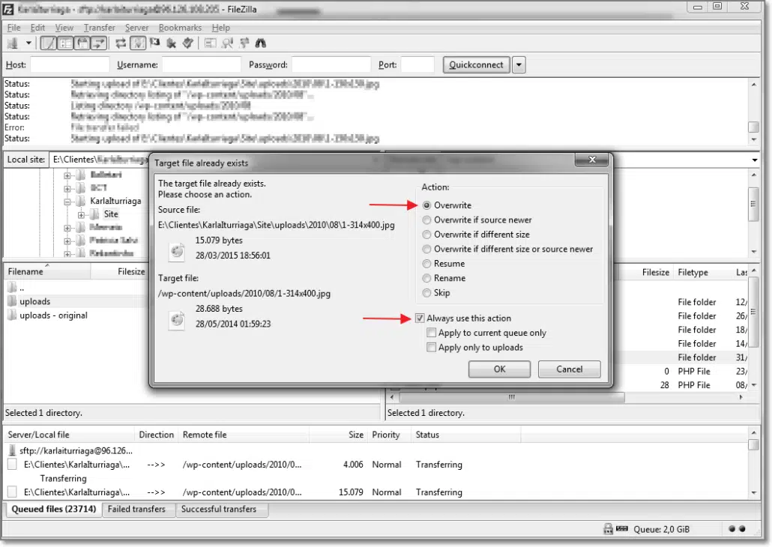Close the Target file already exists dialog
The image size is (772, 547).
(x=592, y=160)
